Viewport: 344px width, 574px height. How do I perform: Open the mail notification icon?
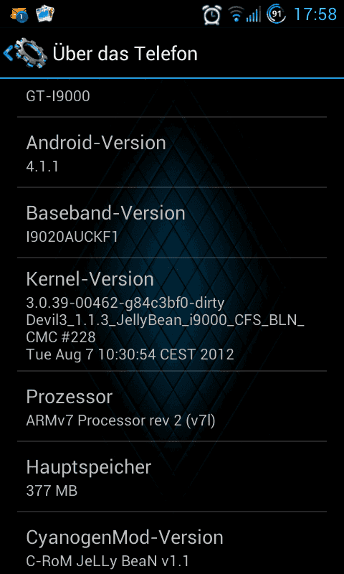click(x=19, y=14)
